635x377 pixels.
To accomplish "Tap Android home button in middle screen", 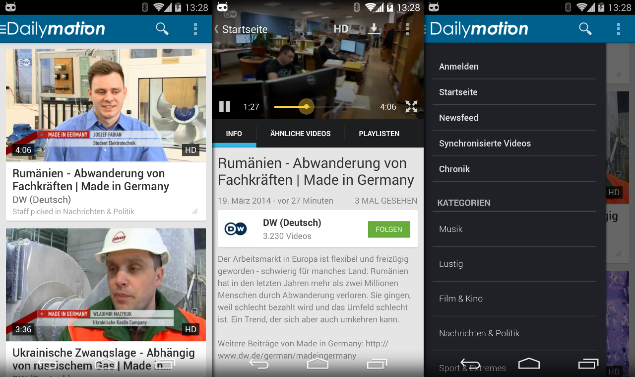I will click(x=317, y=364).
